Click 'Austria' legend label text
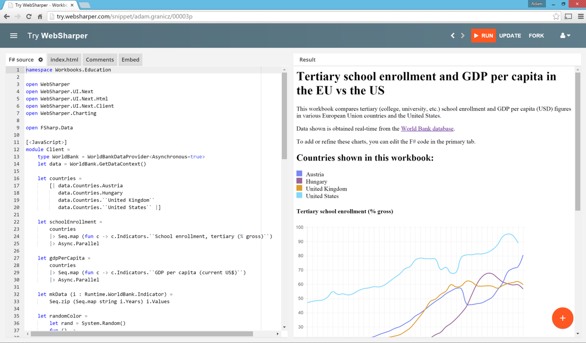 point(315,174)
